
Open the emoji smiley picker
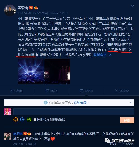click(x=16, y=120)
